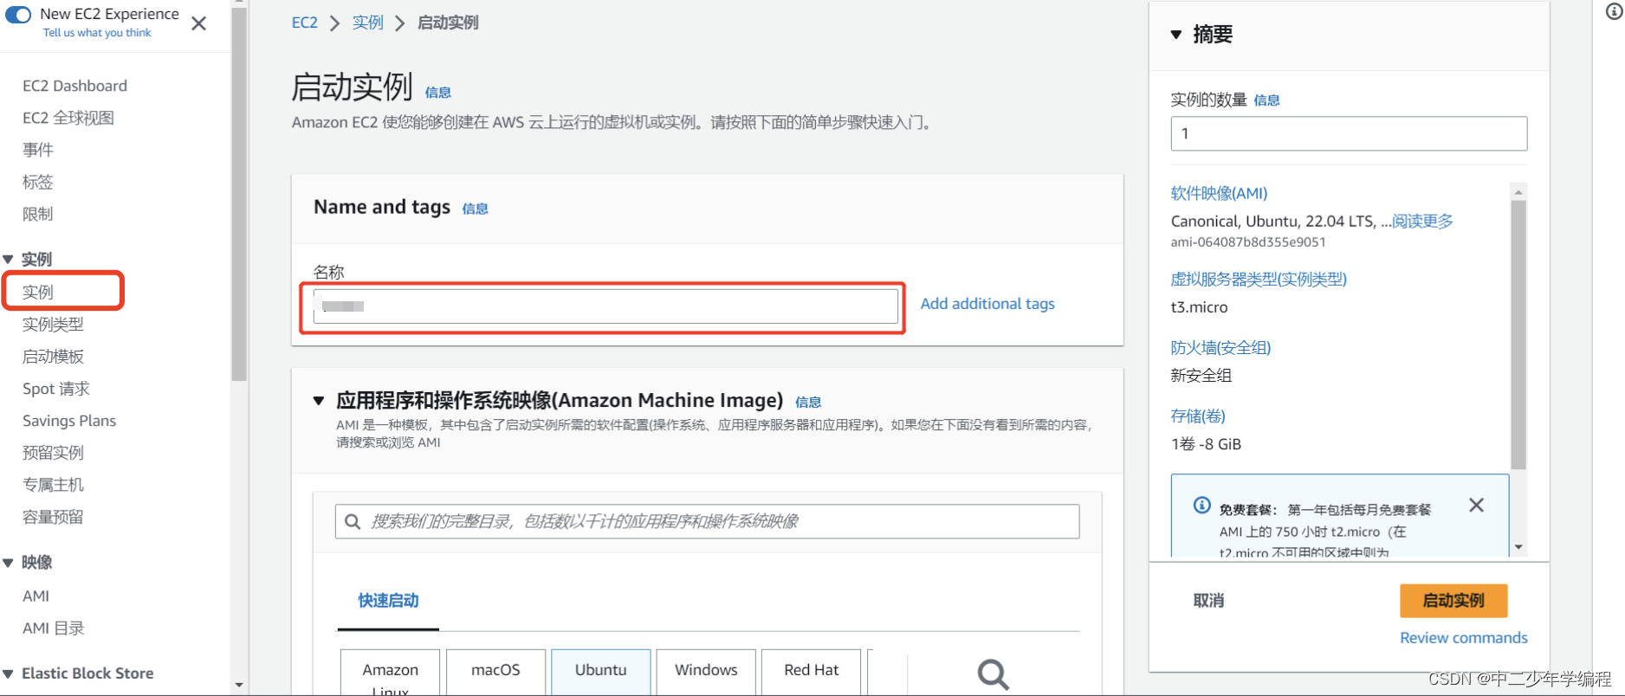The height and width of the screenshot is (696, 1625).
Task: Open Review commands link
Action: pos(1464,638)
